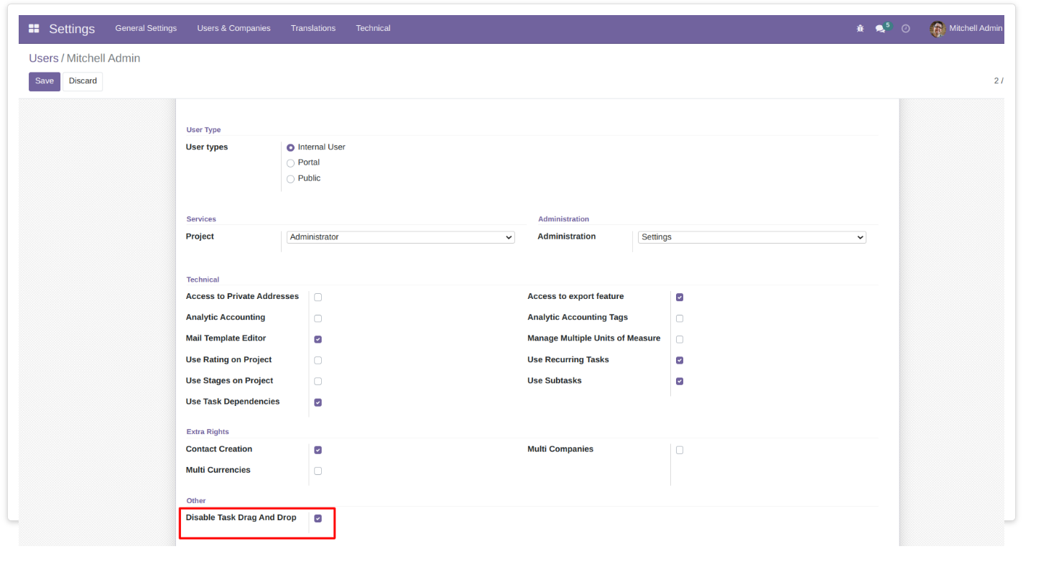Screen dimensions: 1041x572
Task: Uncheck Access to export feature
Action: pos(679,297)
